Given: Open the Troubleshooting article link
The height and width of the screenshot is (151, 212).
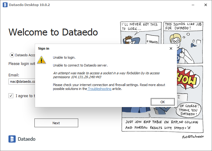Looking at the screenshot, I should (x=99, y=89).
